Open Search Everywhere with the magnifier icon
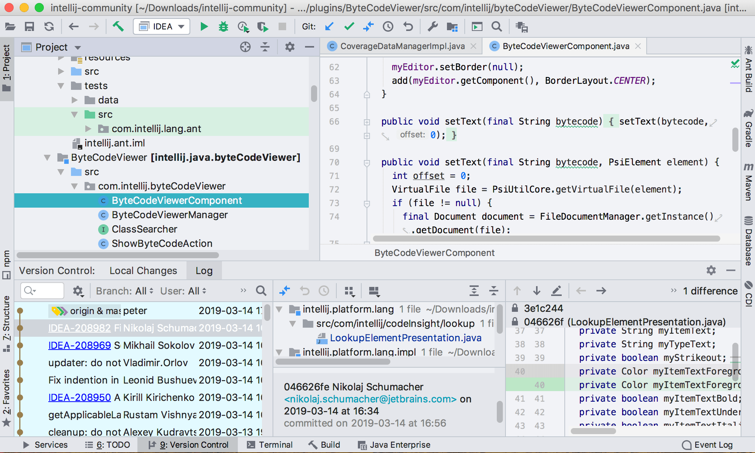Viewport: 755px width, 453px height. point(497,26)
